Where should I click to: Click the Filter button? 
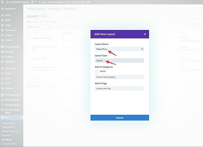125,27
